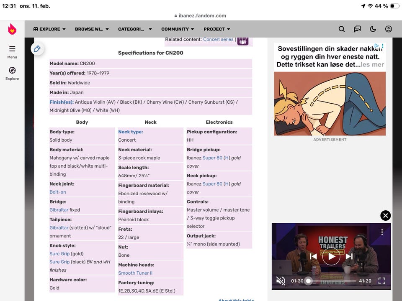Open the CATEGORI... navigation menu
This screenshot has height=301, width=402.
click(134, 29)
